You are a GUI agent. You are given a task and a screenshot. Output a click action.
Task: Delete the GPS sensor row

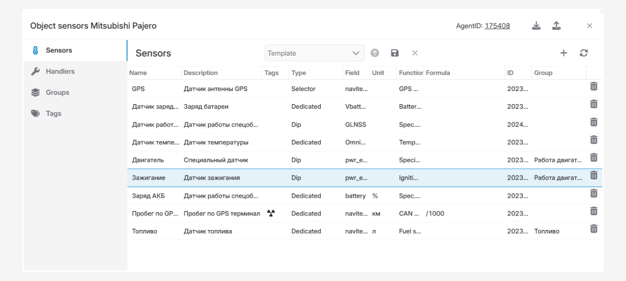click(x=594, y=87)
